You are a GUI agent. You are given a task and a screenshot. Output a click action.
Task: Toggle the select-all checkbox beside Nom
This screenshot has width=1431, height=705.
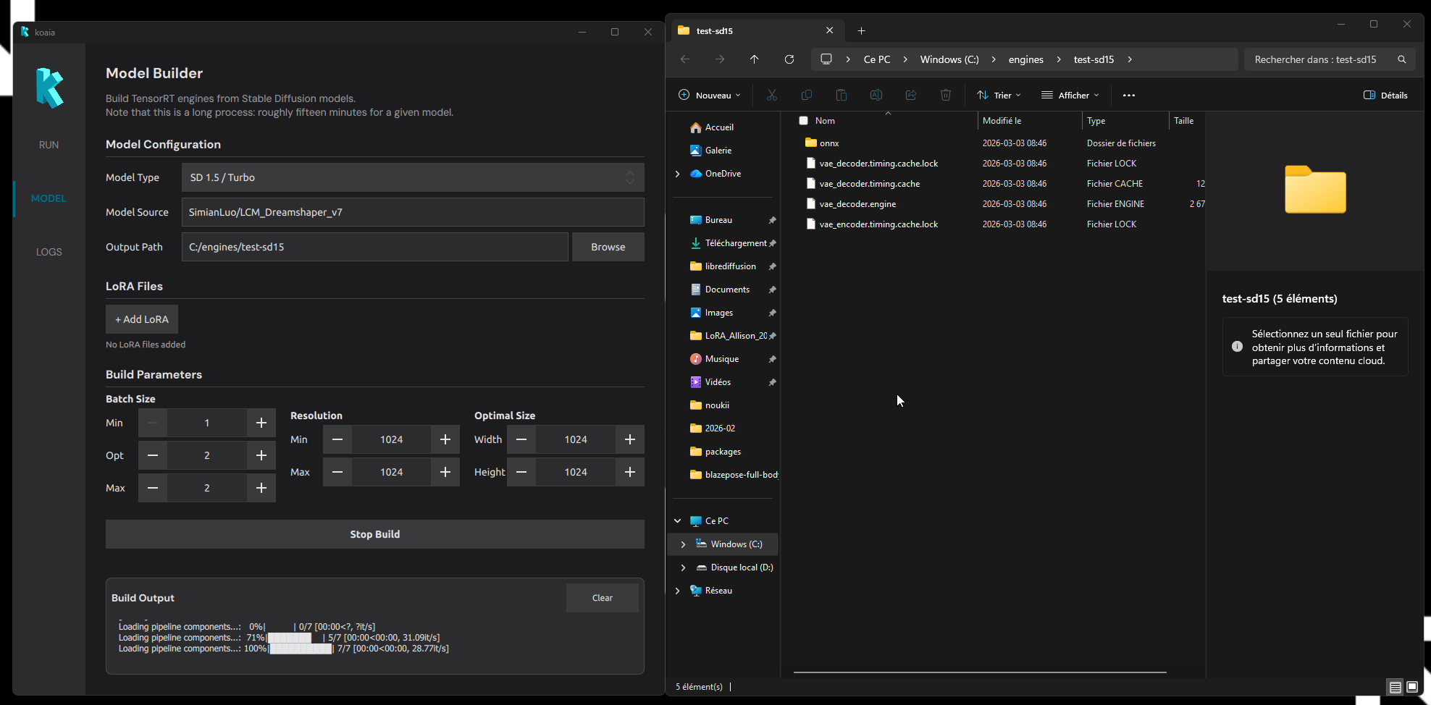coord(803,121)
